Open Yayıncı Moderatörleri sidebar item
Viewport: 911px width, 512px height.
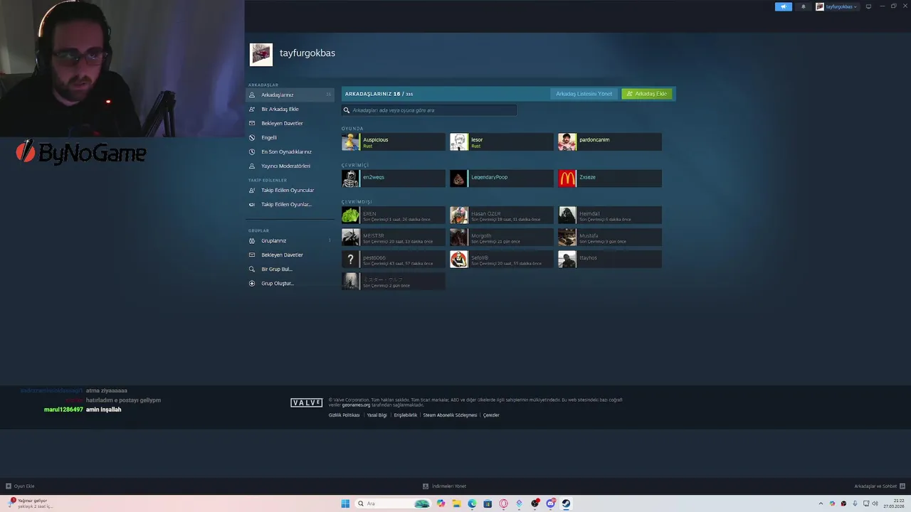point(290,166)
